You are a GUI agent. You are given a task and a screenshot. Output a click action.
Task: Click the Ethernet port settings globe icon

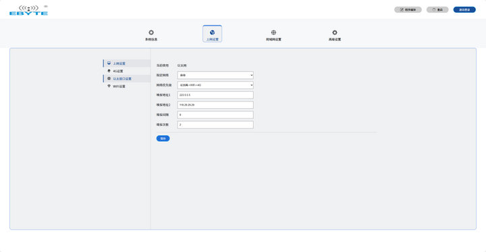click(109, 78)
